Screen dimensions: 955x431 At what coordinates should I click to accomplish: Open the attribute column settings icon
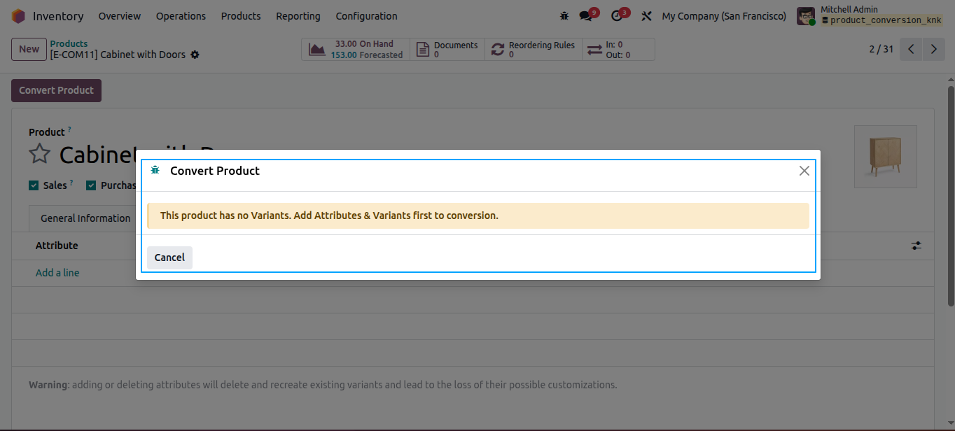[x=916, y=246]
